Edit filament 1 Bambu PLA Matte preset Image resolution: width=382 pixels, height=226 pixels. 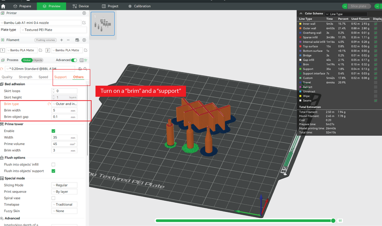[x=40, y=50]
